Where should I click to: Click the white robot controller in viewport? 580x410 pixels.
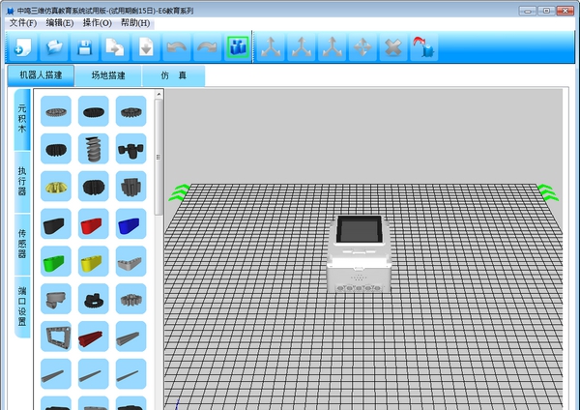click(360, 253)
